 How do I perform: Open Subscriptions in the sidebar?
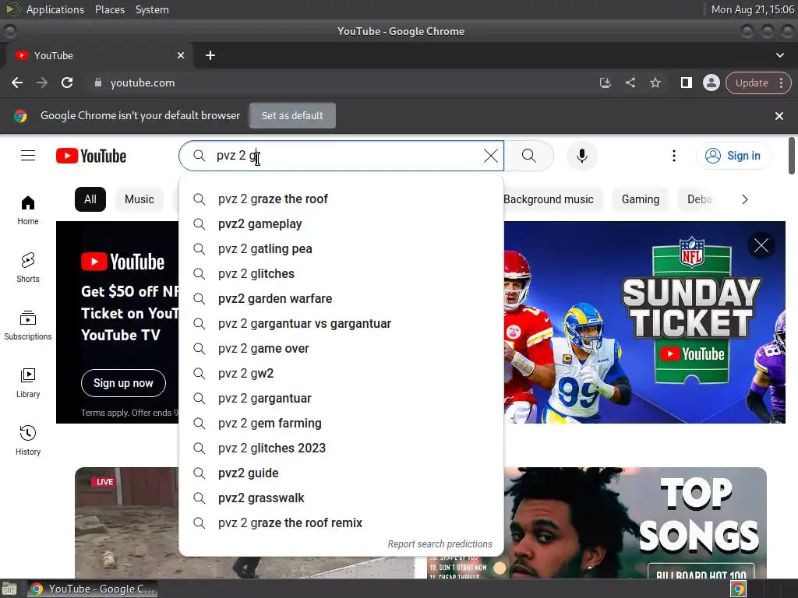point(28,325)
